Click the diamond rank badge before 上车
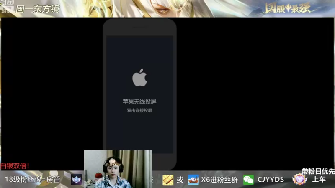Image resolution: width=335 pixels, height=188 pixels. coord(299,179)
